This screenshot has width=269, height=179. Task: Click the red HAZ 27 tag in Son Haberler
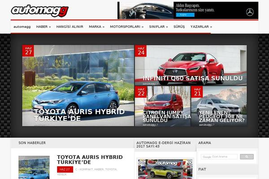point(65,170)
